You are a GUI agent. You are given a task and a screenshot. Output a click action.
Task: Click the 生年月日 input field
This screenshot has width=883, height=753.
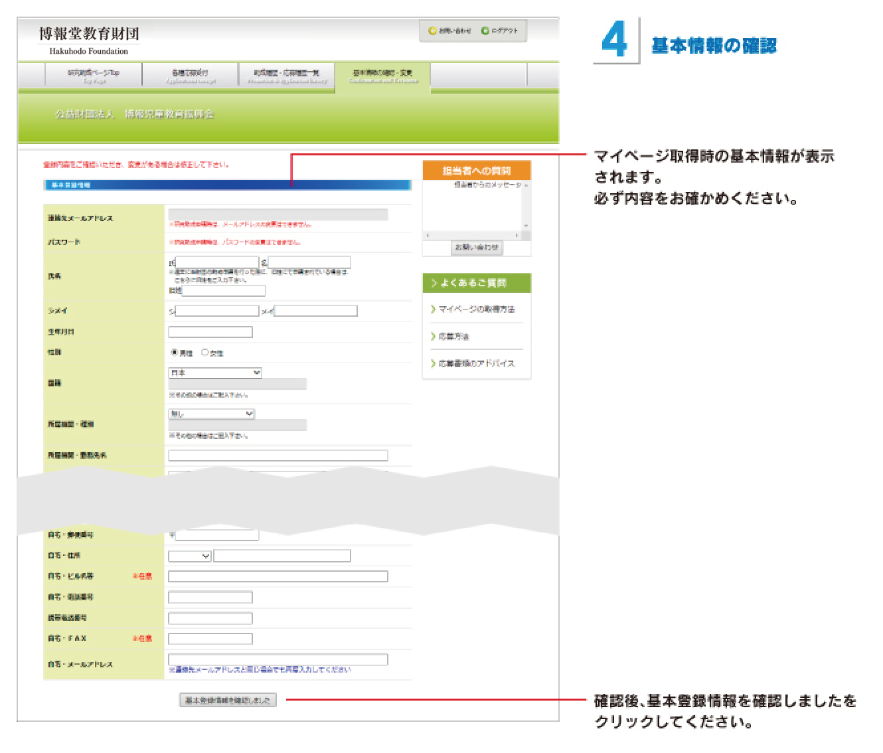coord(210,332)
